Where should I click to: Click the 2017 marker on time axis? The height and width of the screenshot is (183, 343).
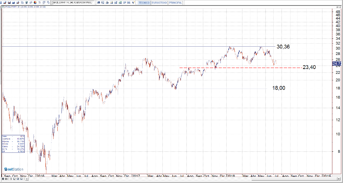click(x=136, y=176)
